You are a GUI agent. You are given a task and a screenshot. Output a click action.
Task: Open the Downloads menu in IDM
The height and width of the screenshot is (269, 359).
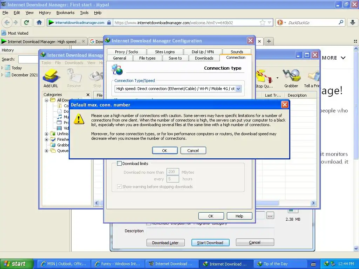(x=74, y=63)
